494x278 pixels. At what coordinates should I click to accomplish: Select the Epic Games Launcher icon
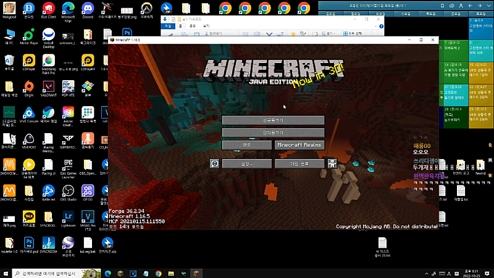(68, 168)
